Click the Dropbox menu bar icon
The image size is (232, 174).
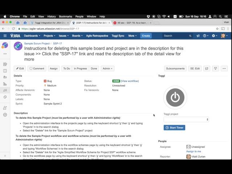click(x=148, y=17)
